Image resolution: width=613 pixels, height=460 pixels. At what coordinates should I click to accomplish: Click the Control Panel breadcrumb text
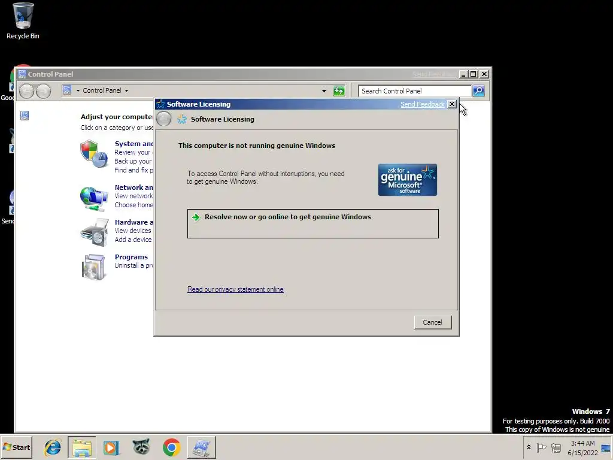point(102,91)
